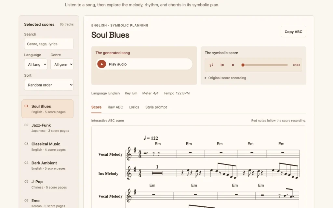Viewport: 333px width, 208px height.
Task: Select the Dark Ambient track
Action: pyautogui.click(x=47, y=165)
